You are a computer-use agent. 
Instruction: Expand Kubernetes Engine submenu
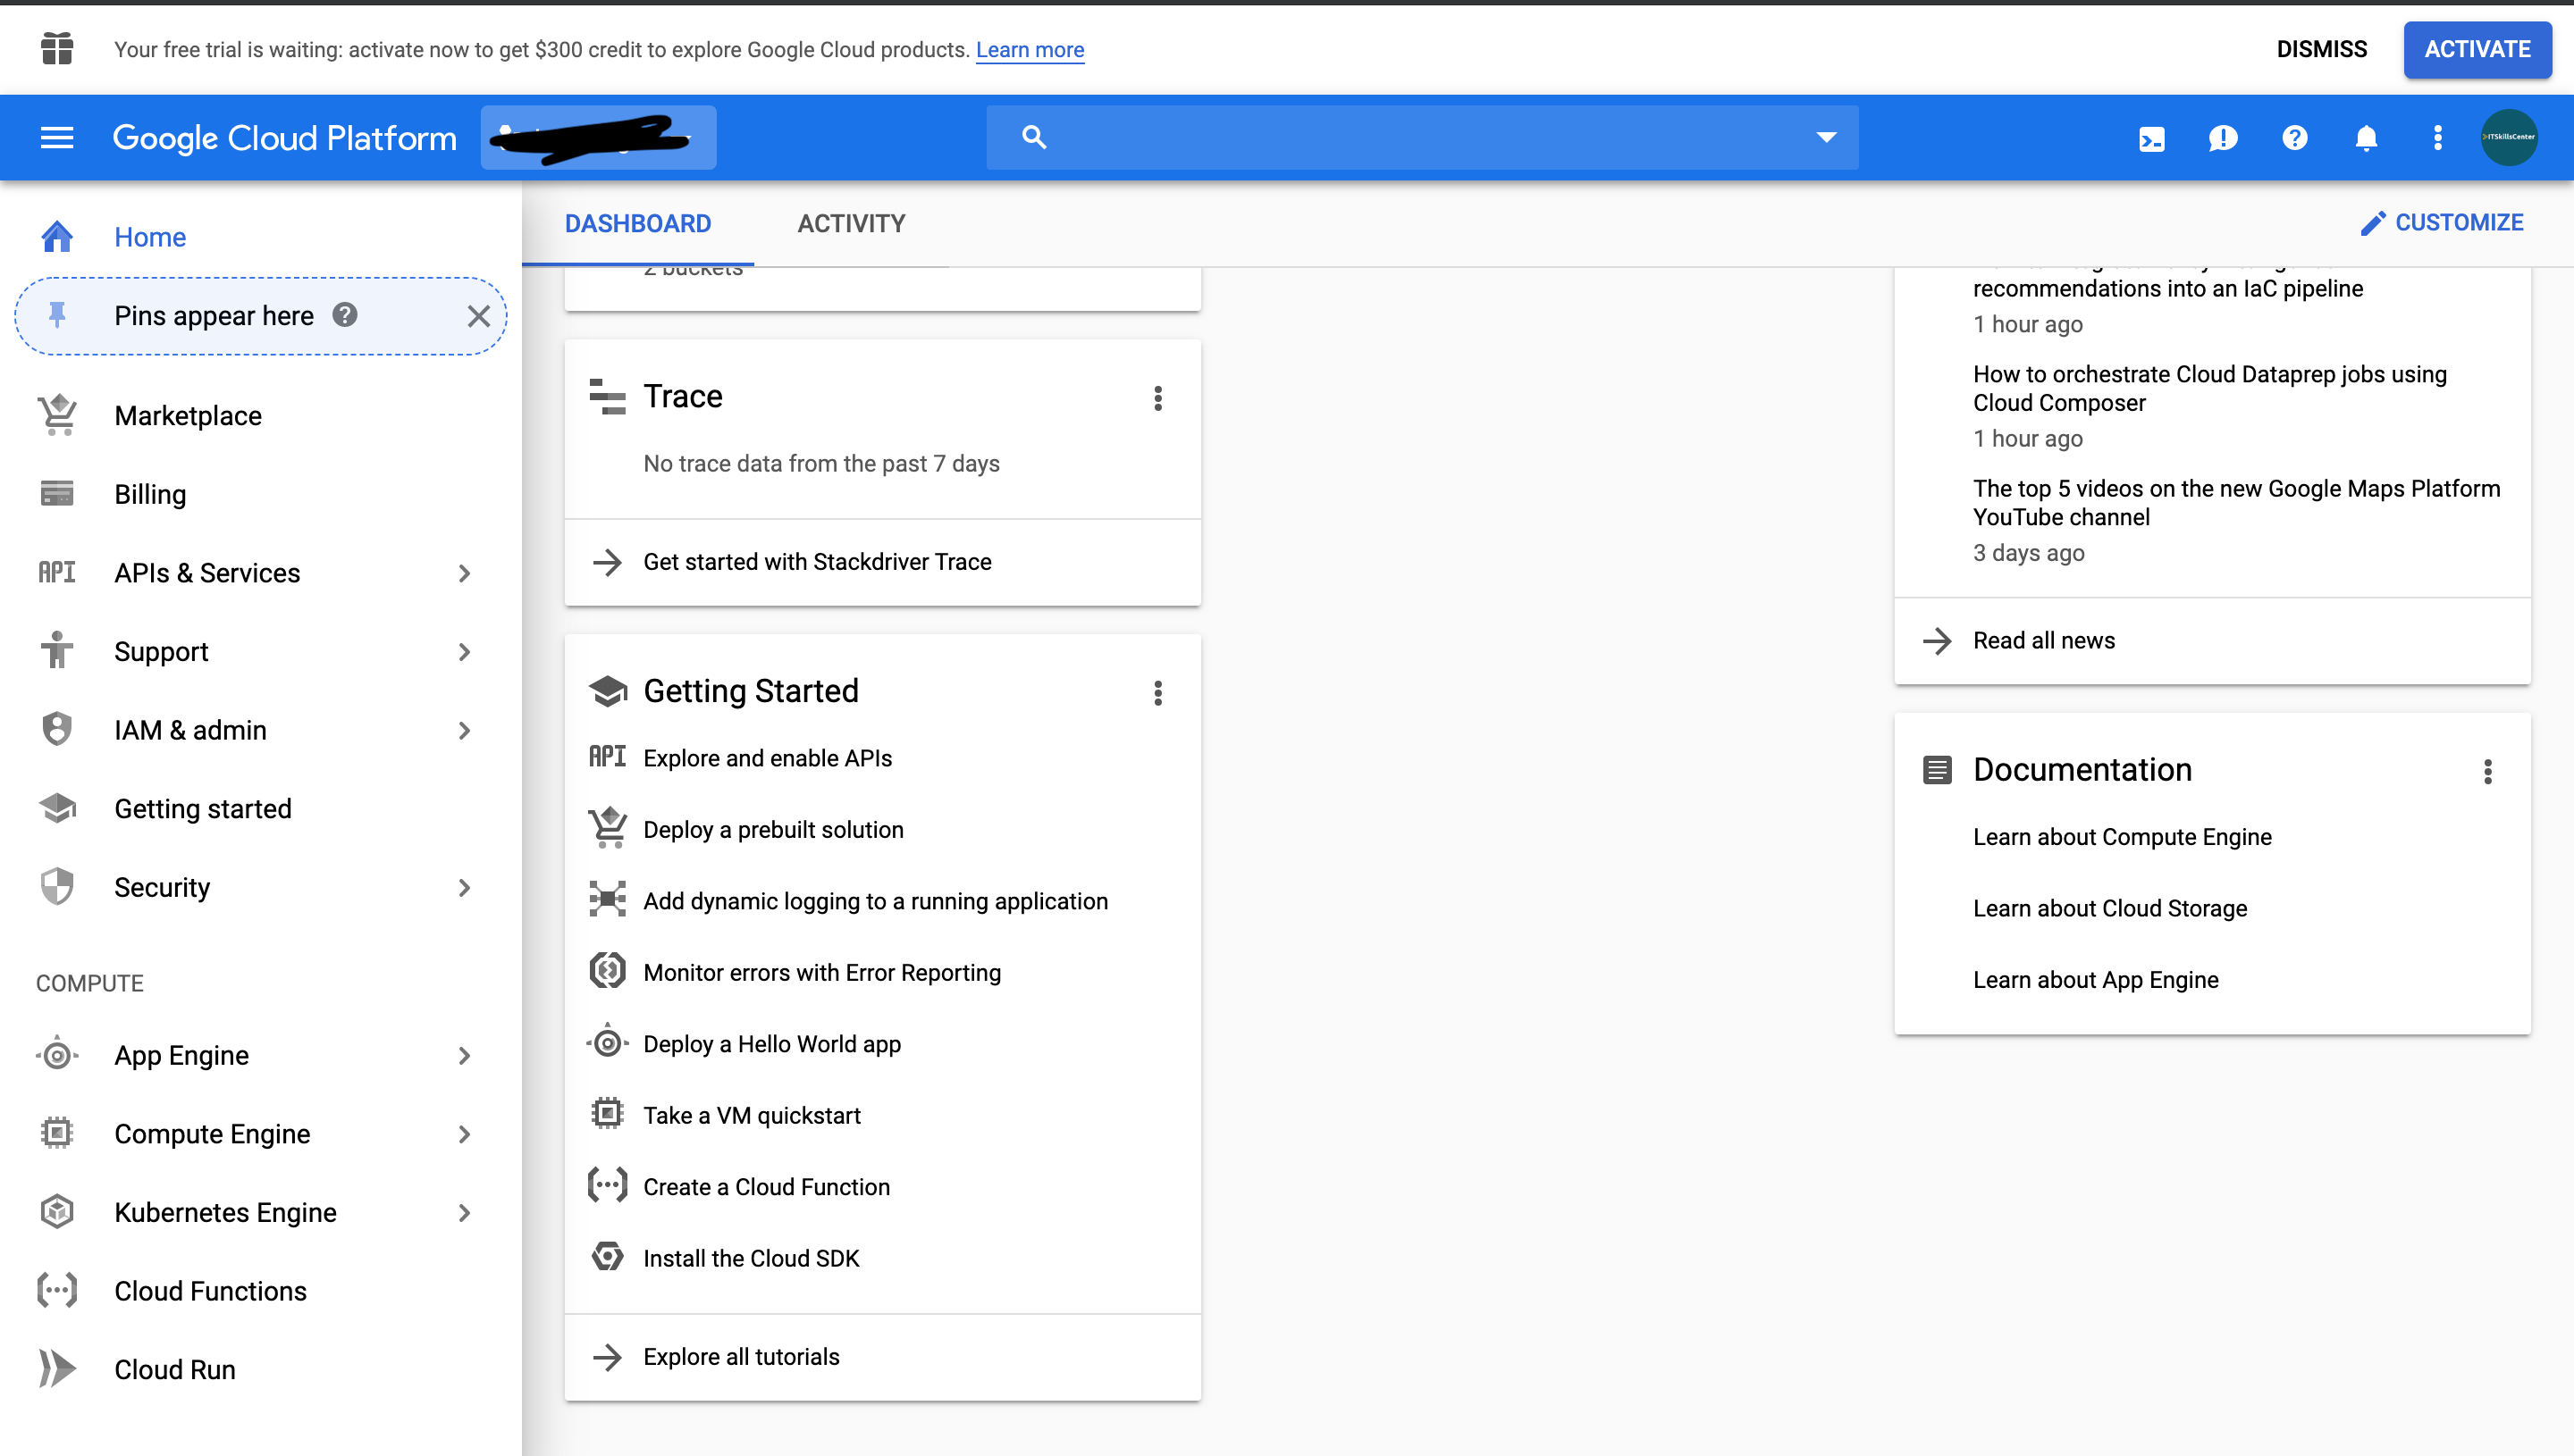coord(464,1213)
